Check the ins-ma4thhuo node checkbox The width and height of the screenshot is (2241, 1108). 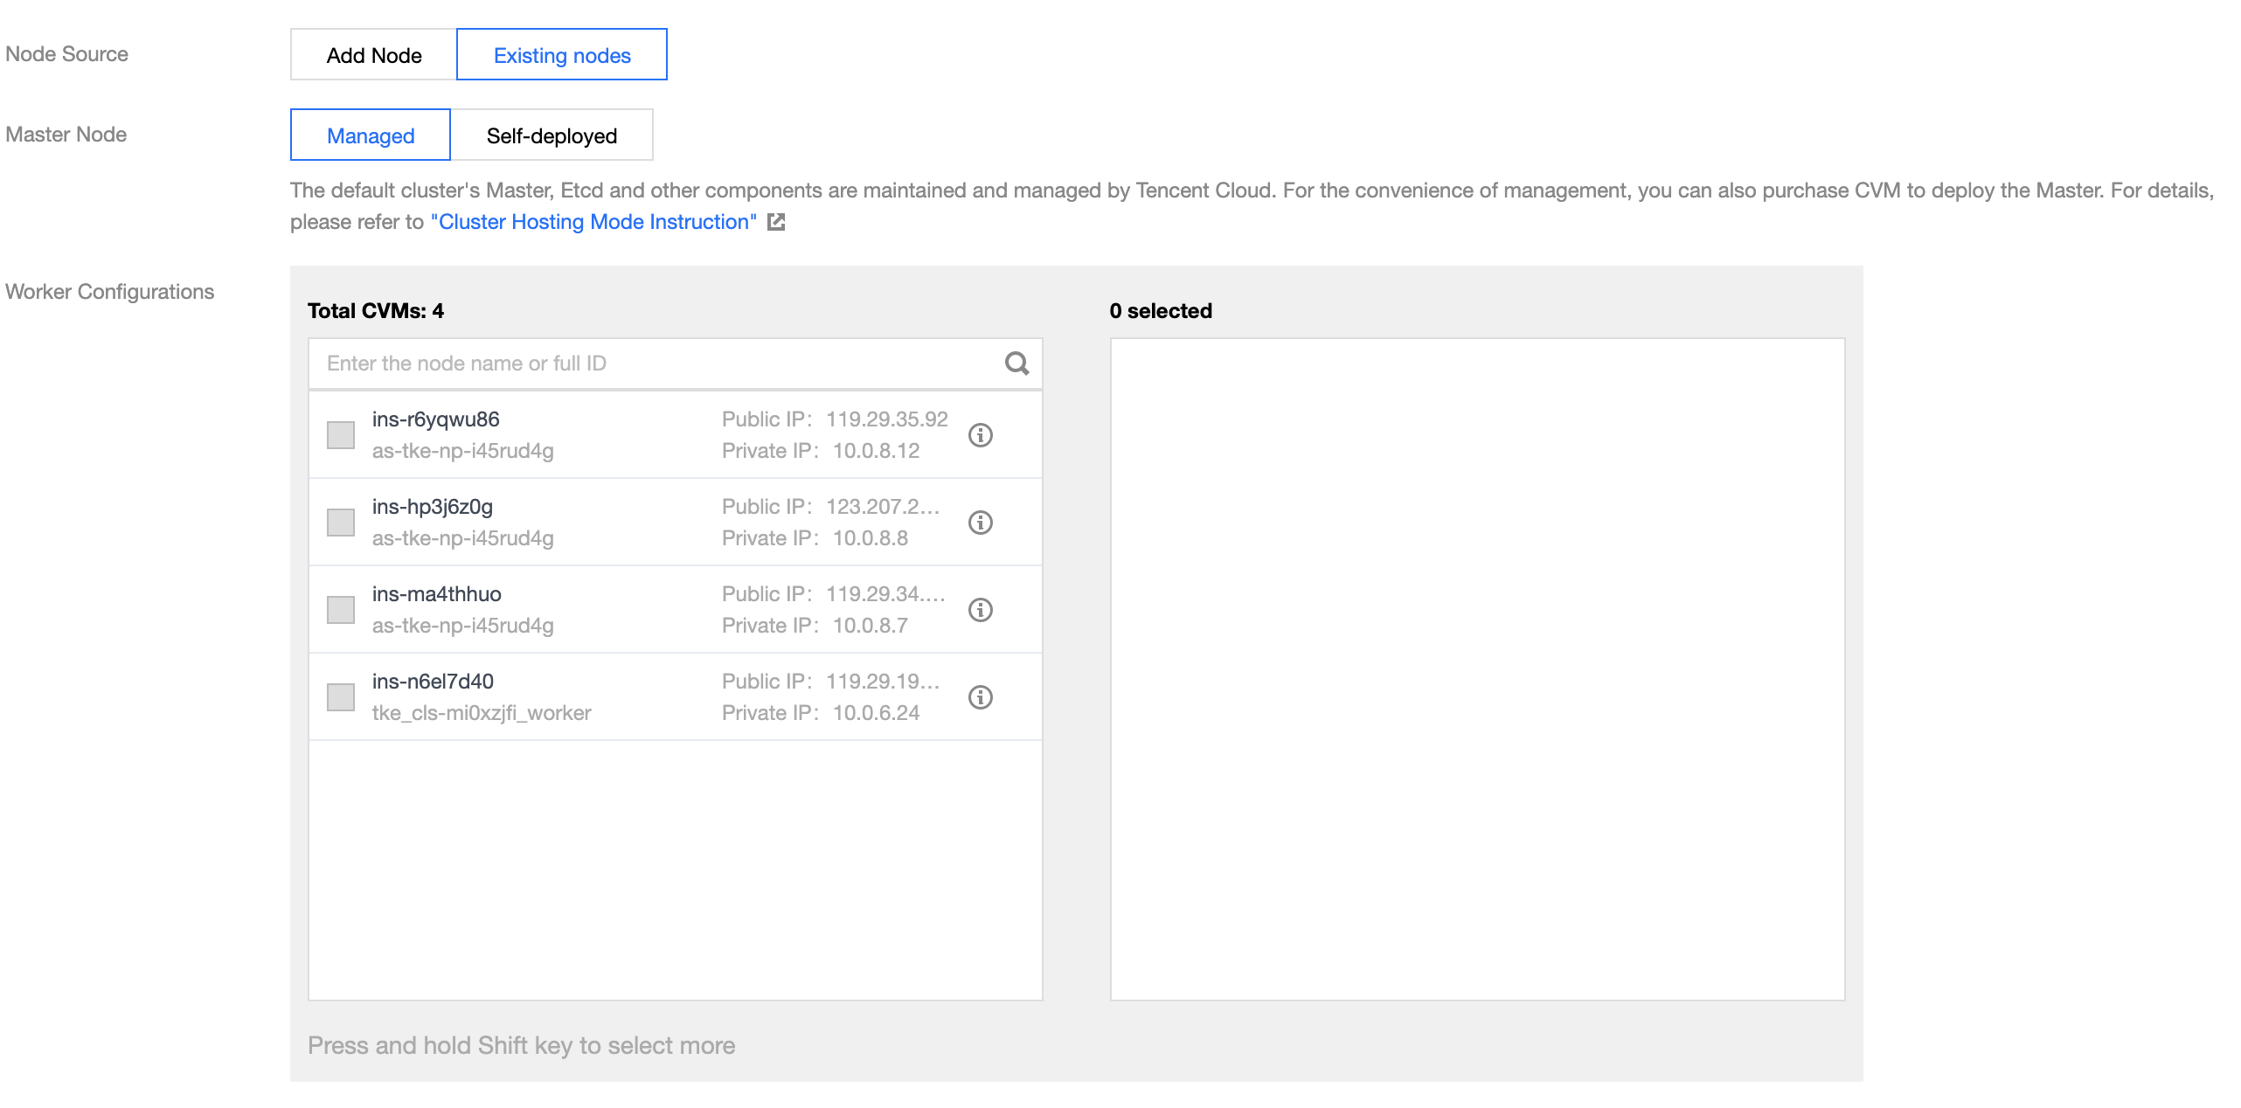(x=340, y=610)
